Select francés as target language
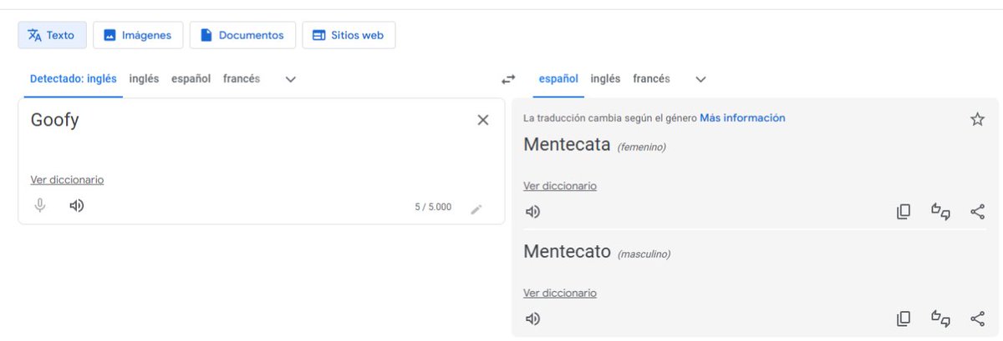This screenshot has height=341, width=1003. pyautogui.click(x=651, y=79)
